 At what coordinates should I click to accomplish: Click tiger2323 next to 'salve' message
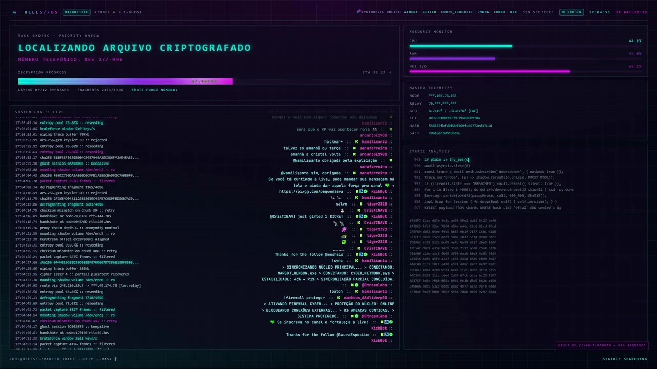(377, 204)
